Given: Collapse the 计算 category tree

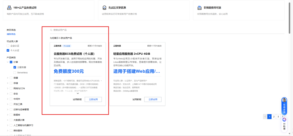Looking at the screenshot, I should (x=7, y=62).
